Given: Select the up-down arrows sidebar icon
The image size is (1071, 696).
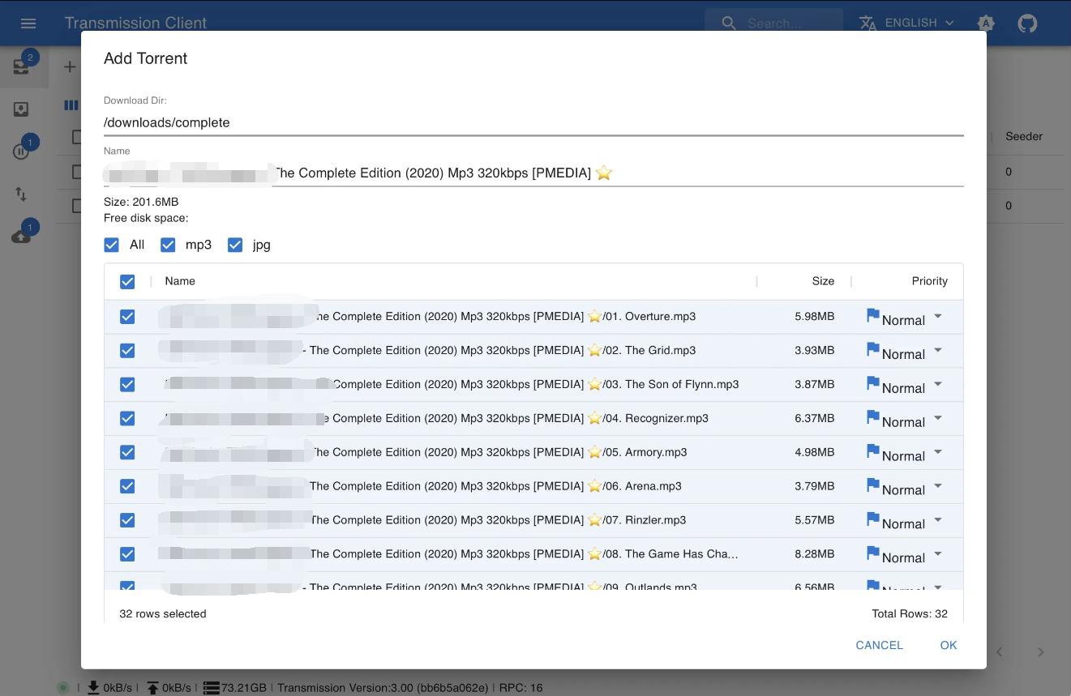Looking at the screenshot, I should (x=21, y=194).
